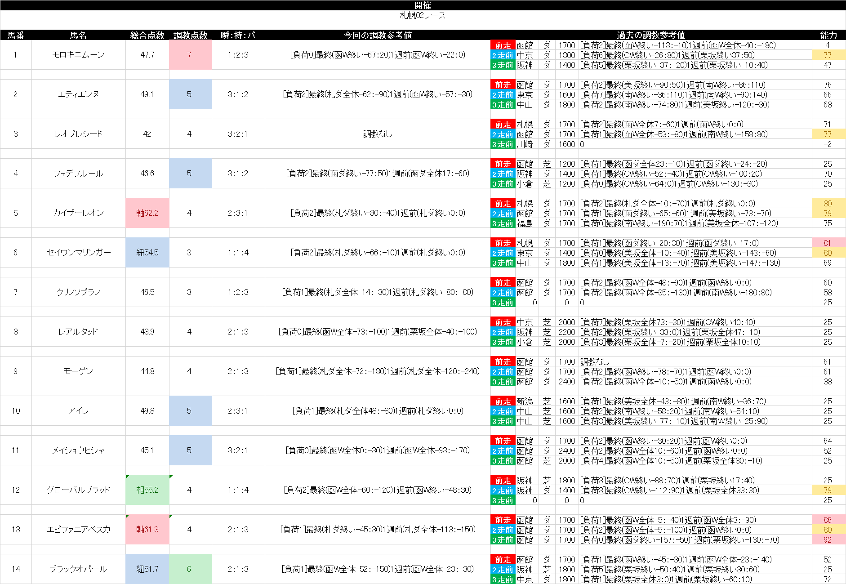The image size is (846, 584).
Task: Select the 紐51.7 cell for ブラックオパール
Action: (x=147, y=569)
